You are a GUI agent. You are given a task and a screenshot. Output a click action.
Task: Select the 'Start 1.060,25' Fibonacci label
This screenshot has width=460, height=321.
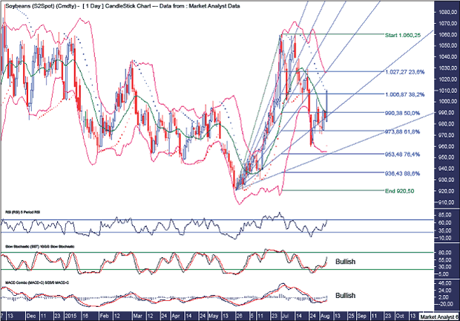[x=402, y=35]
